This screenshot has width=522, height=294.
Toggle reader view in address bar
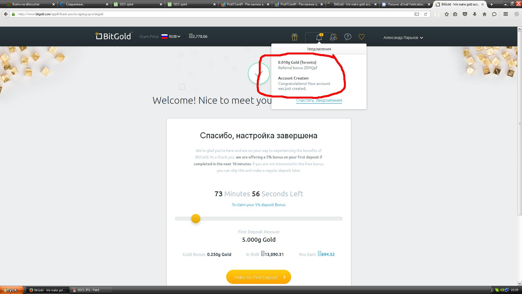pos(417,14)
